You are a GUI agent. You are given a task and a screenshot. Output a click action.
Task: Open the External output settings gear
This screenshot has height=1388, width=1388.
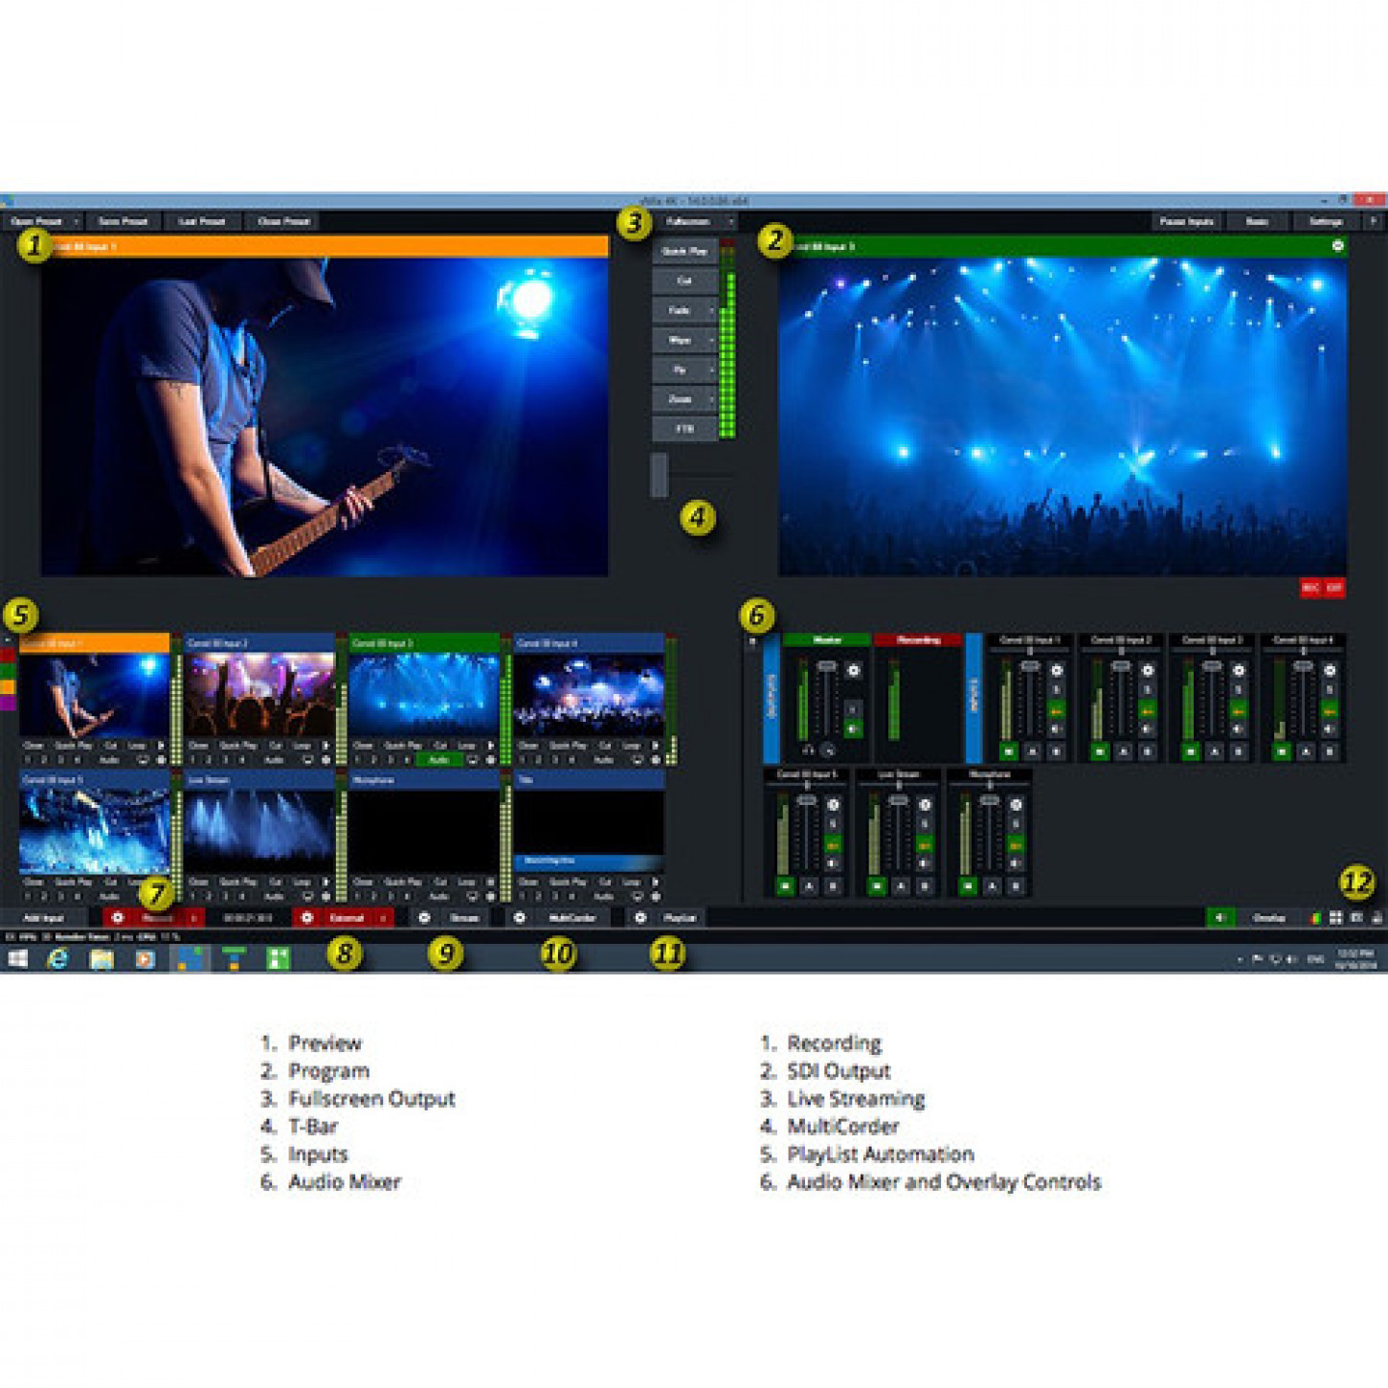coord(306,917)
